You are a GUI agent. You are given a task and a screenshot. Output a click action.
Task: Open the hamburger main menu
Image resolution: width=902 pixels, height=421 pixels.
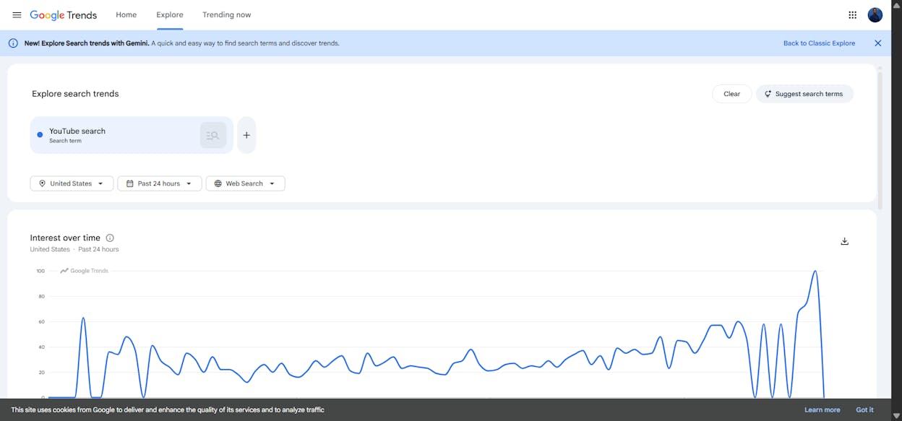point(17,14)
